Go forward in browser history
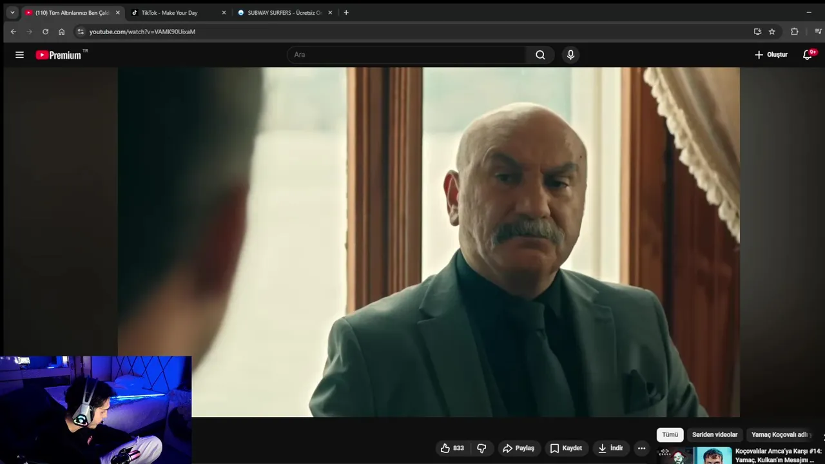 pos(29,32)
